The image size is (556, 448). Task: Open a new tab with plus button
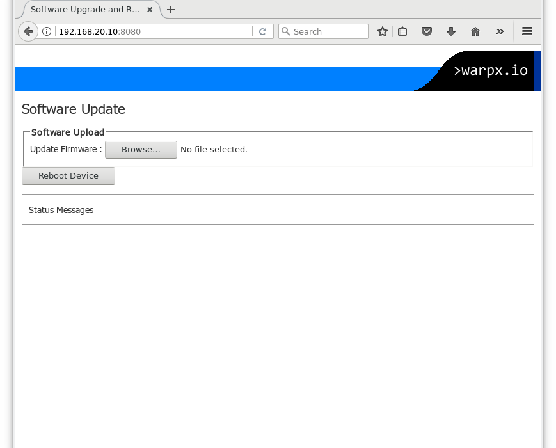(171, 10)
